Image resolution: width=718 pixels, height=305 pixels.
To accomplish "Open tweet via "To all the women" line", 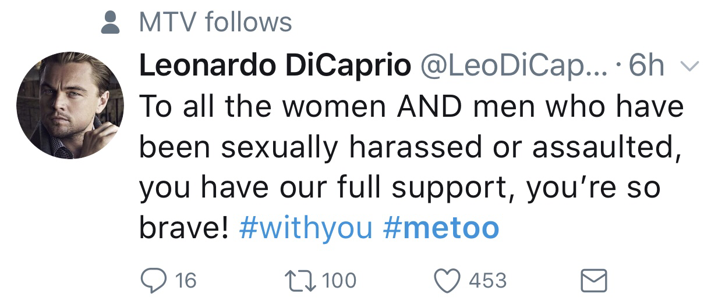I will coord(411,107).
